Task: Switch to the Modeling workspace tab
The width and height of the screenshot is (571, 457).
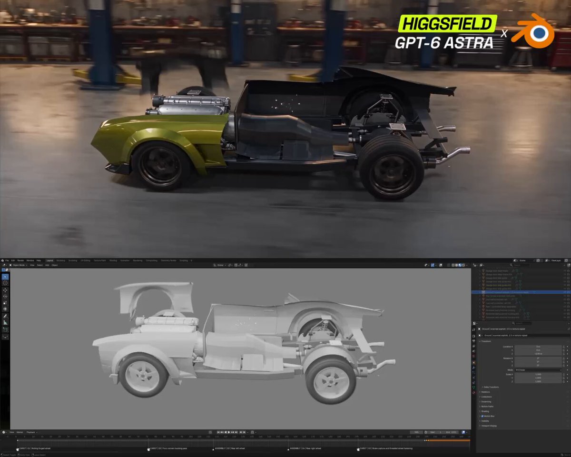Action: pos(61,260)
